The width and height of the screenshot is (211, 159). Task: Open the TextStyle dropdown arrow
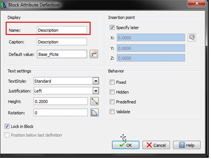(x=96, y=81)
